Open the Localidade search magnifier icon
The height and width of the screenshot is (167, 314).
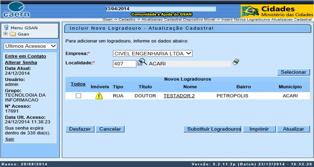click(142, 62)
